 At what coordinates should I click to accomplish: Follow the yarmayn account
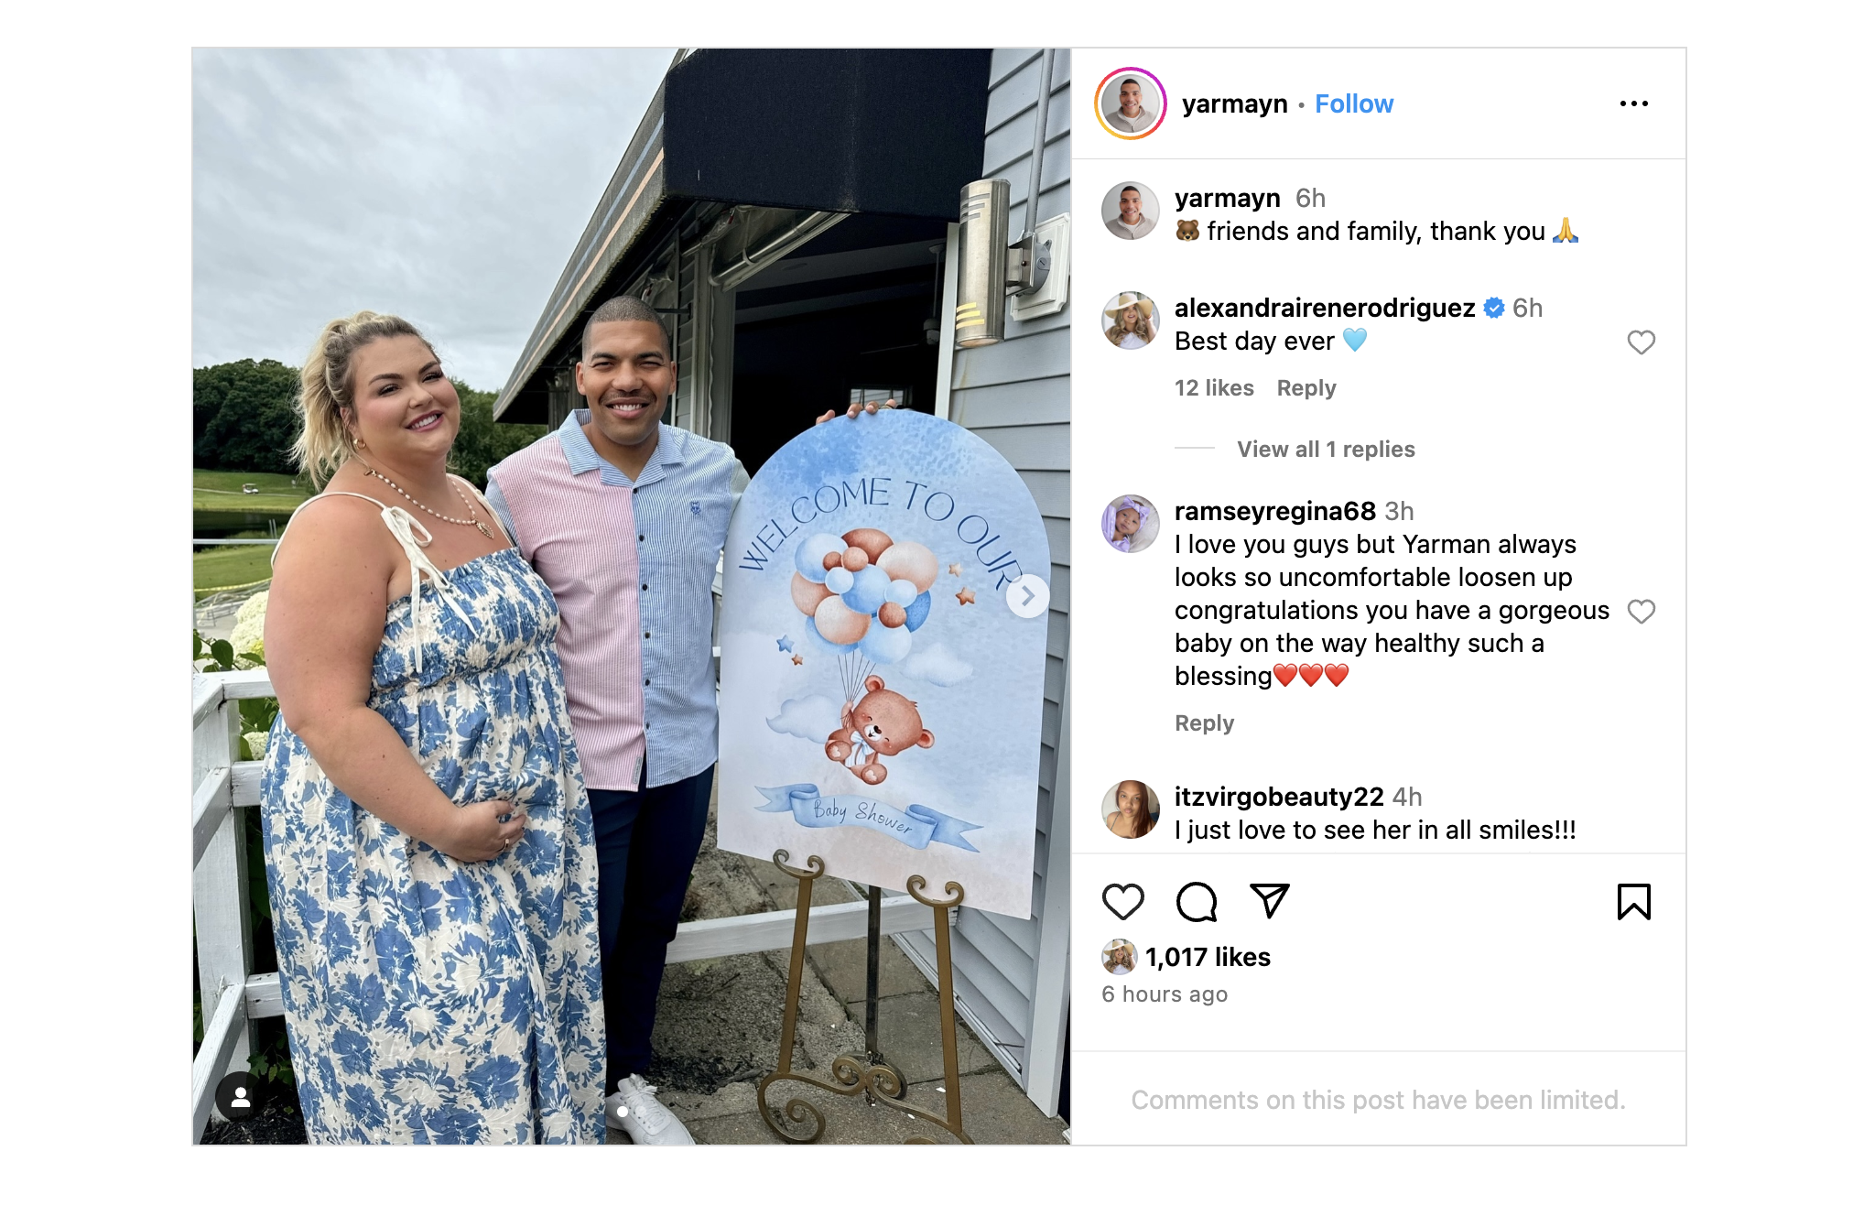pos(1354,103)
